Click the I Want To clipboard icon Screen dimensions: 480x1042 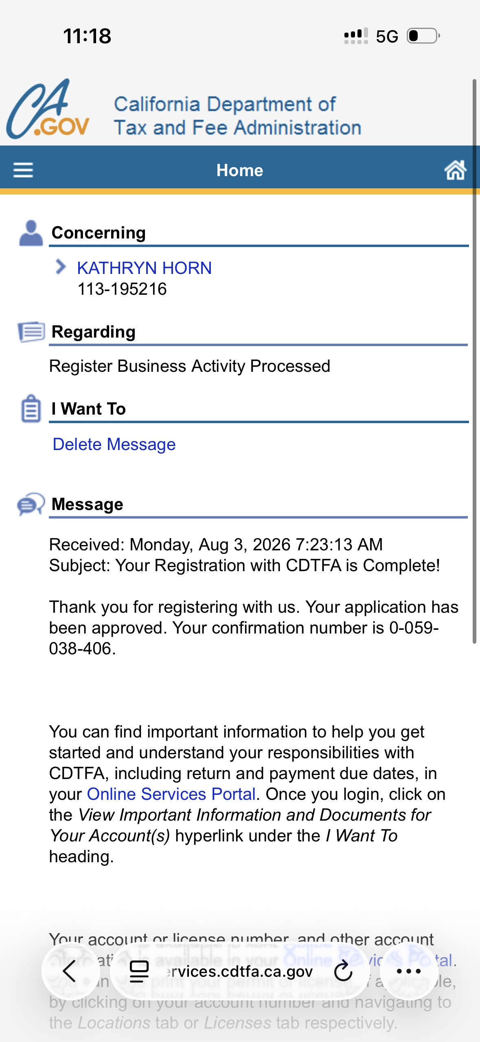click(31, 408)
